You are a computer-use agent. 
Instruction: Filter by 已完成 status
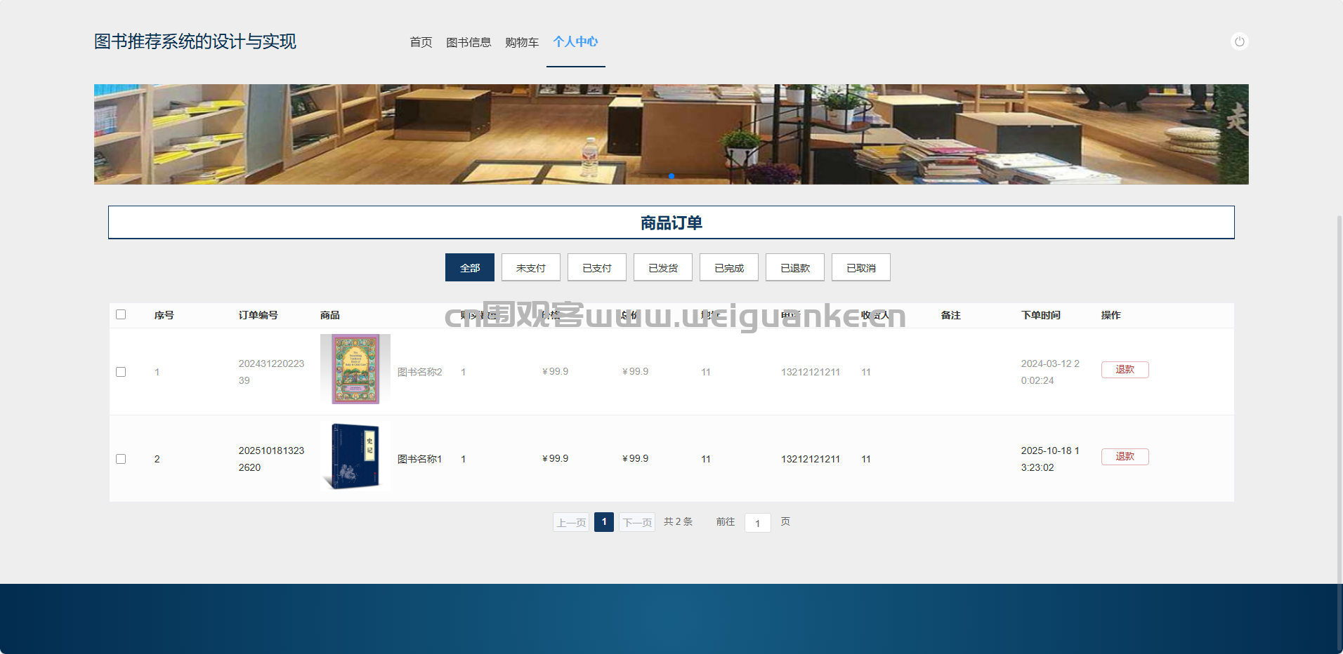pos(728,267)
